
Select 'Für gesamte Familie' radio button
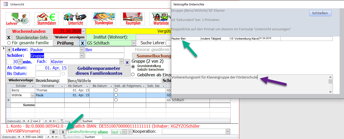pos(9,43)
